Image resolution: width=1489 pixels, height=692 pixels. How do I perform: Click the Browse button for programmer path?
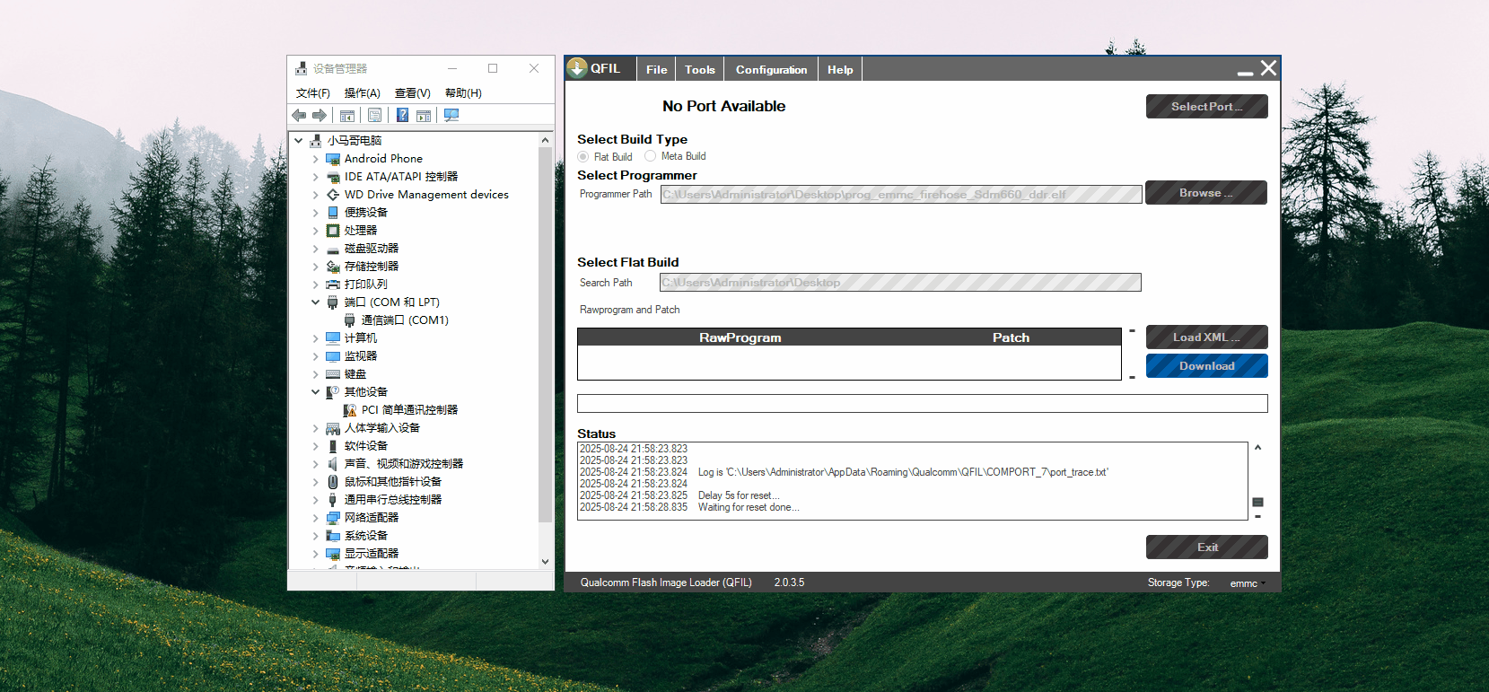pyautogui.click(x=1206, y=193)
